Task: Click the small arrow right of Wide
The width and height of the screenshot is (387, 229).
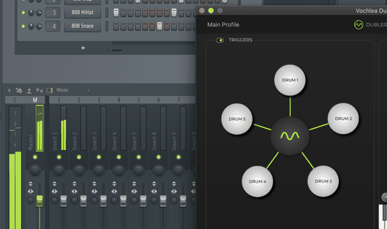Action: click(89, 90)
